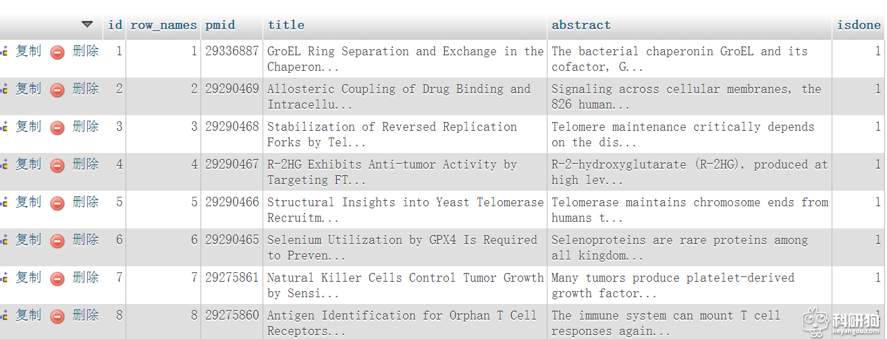Sort by the pmid column header
Viewport: 887px width, 339px height.
pos(220,25)
